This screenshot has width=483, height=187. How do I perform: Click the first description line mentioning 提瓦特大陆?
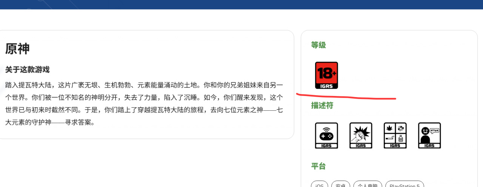pos(144,85)
